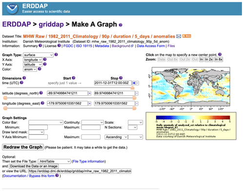Click world anomaly map image
This screenshot has height=191, width=244.
point(191,87)
